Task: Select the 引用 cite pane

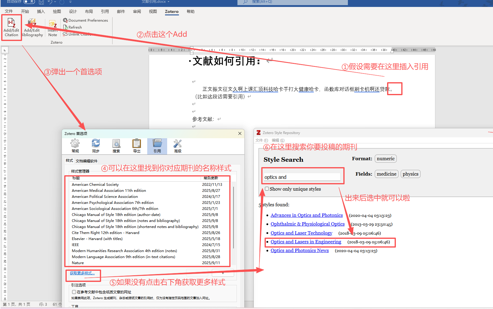Action: (157, 146)
